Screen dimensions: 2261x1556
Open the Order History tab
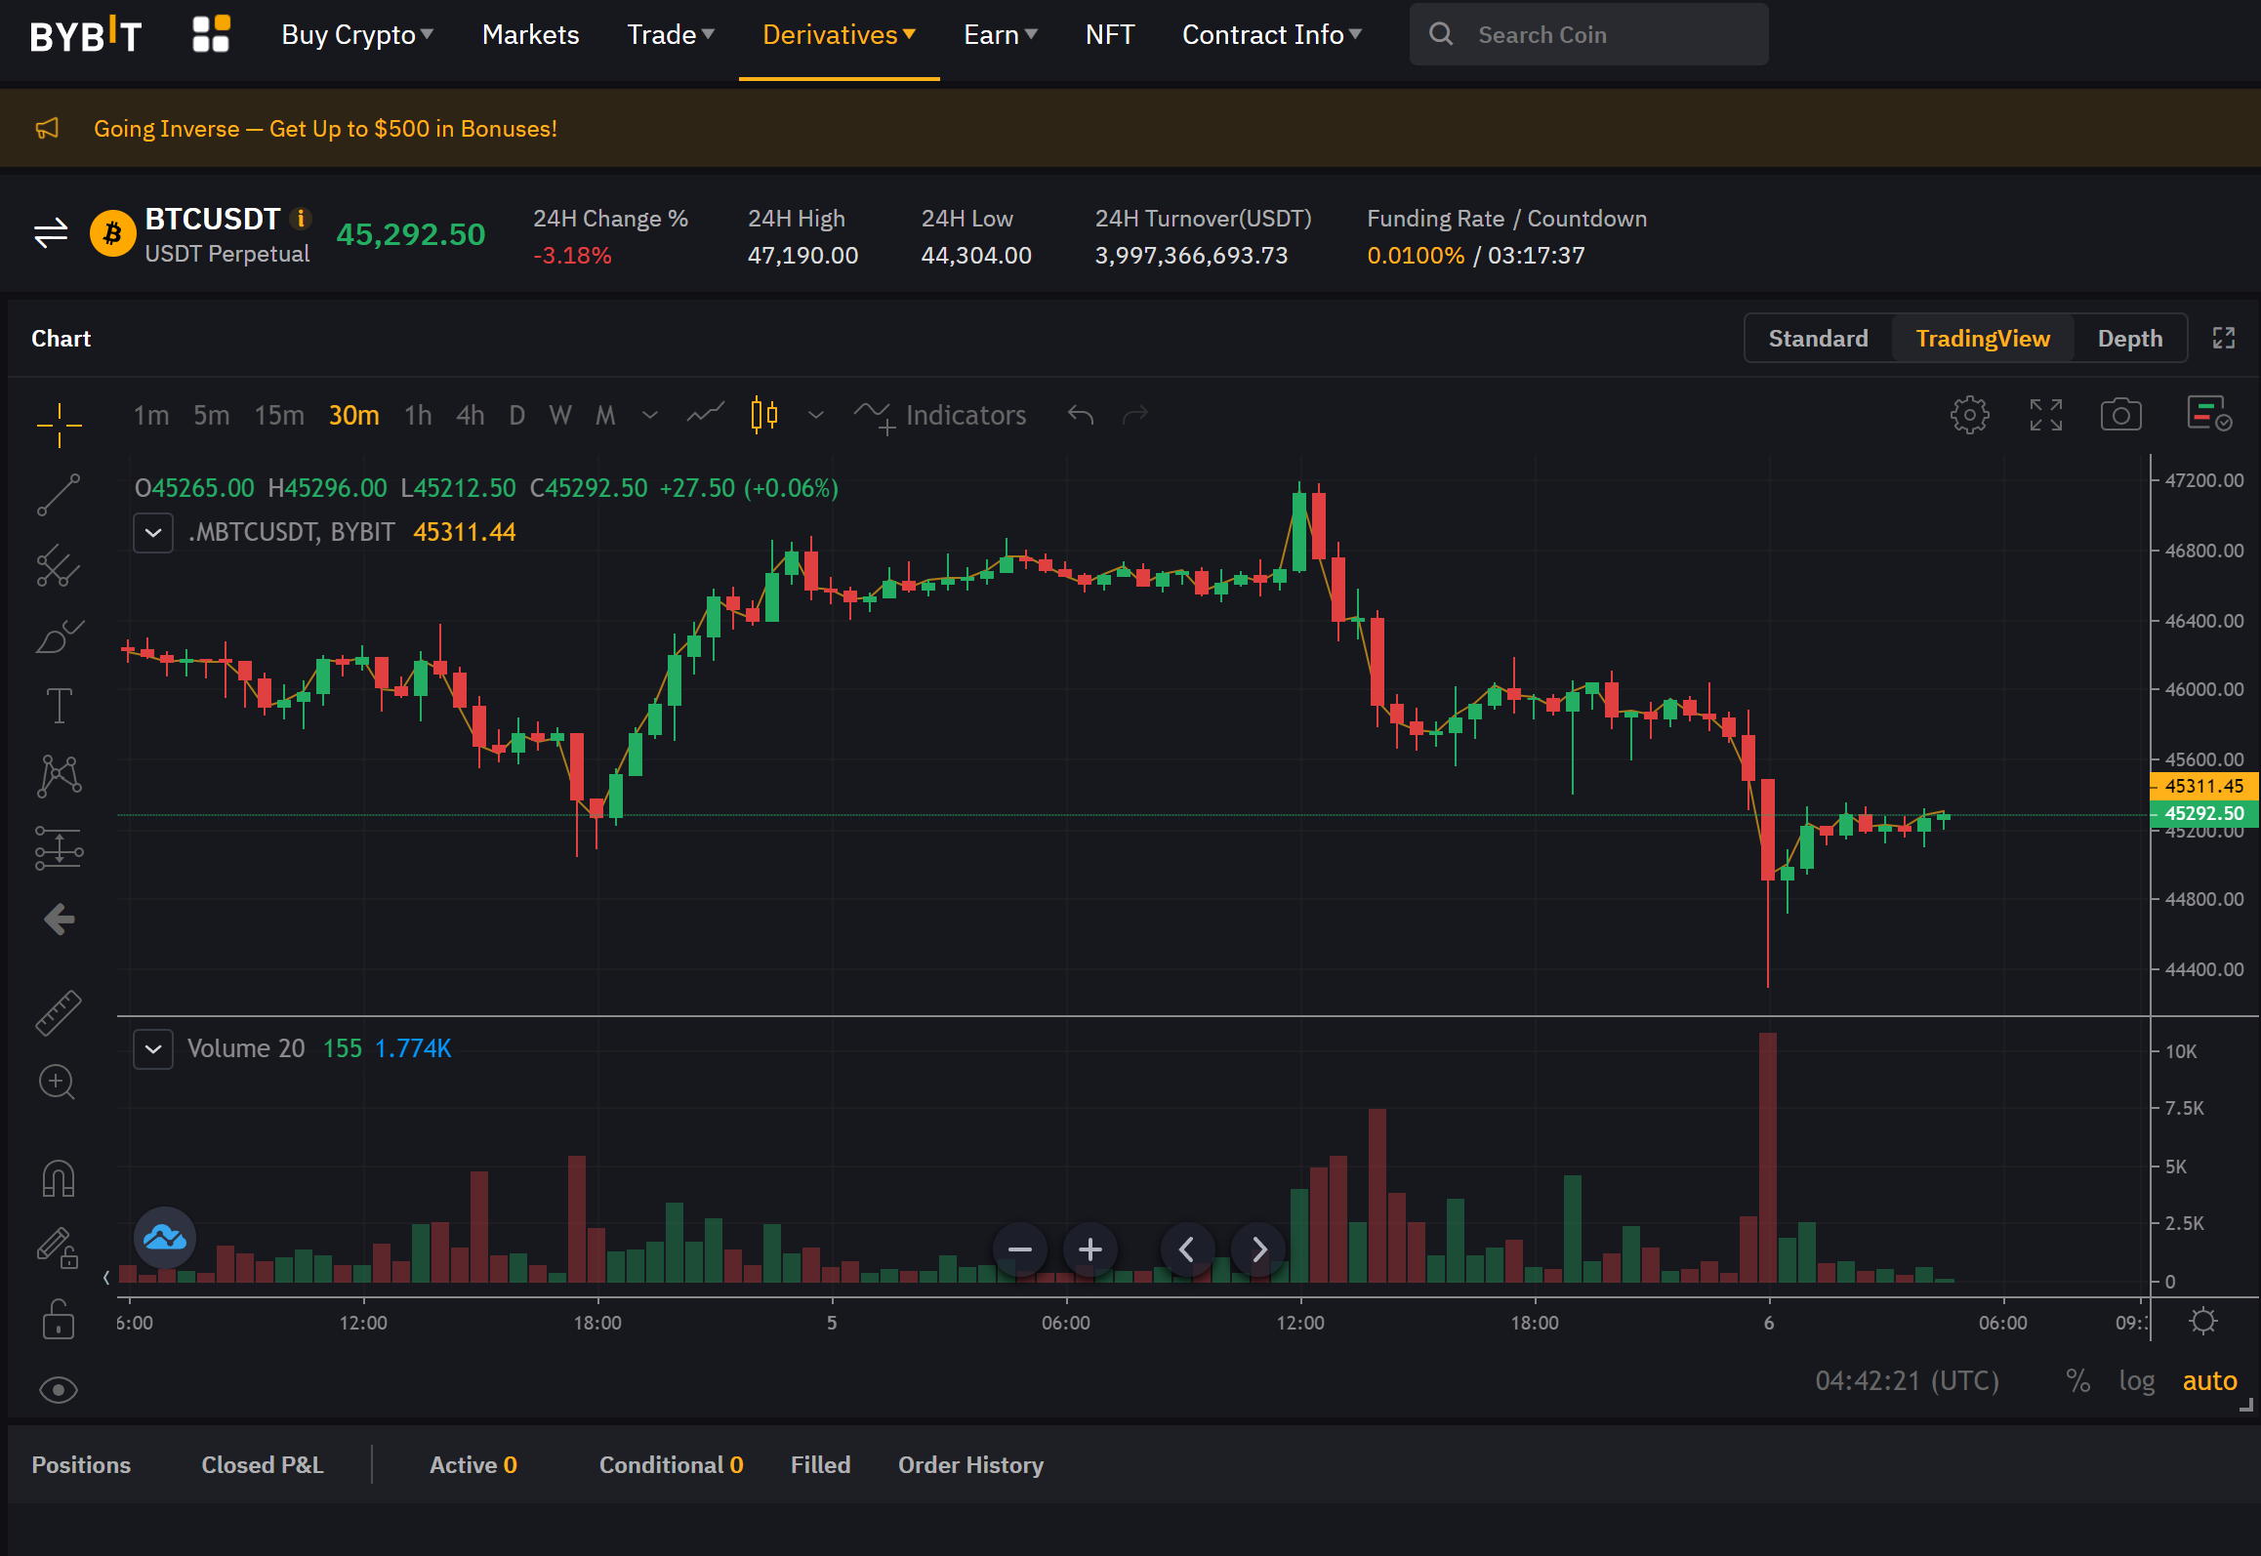pyautogui.click(x=970, y=1464)
